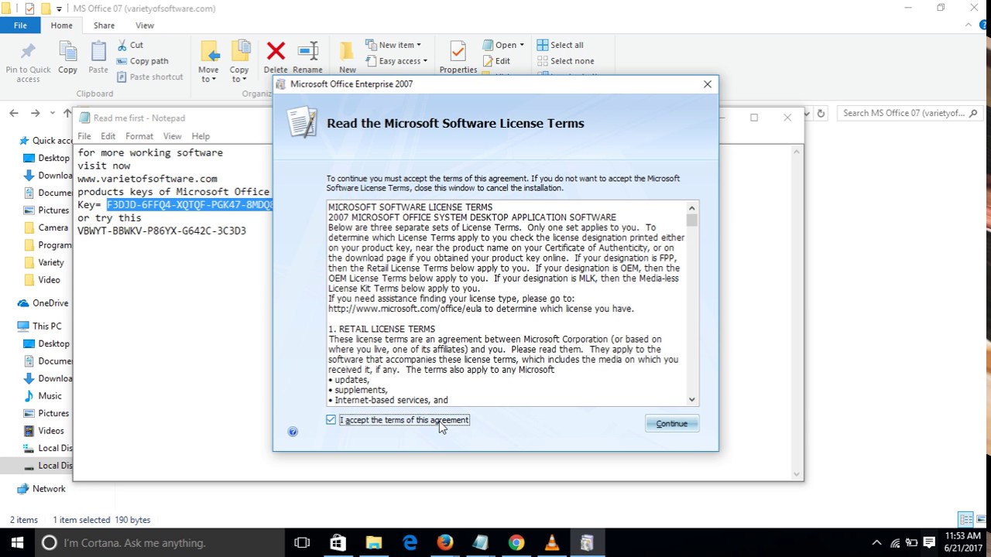Toggle I accept the terms checkbox
991x557 pixels.
pyautogui.click(x=331, y=420)
